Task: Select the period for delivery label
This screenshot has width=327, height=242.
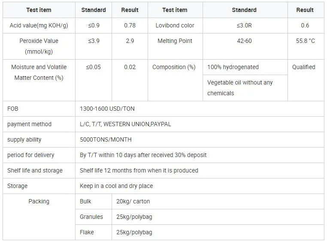Action: coord(31,155)
